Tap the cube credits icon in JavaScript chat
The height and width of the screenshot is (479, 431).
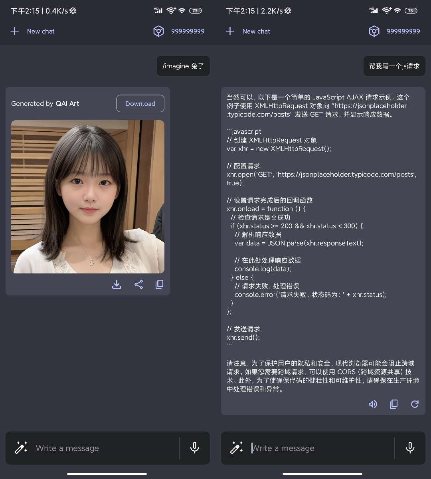point(374,31)
